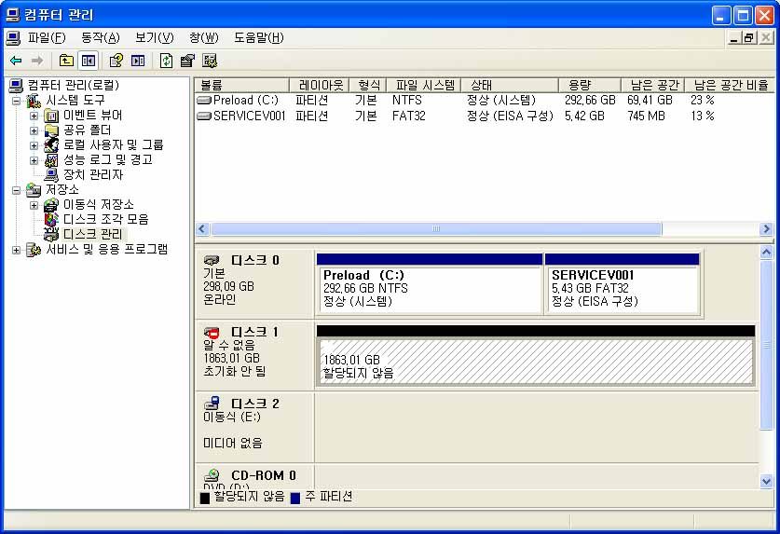Click the 디스크 1 uninitialized drive icon
This screenshot has width=780, height=534.
point(212,332)
